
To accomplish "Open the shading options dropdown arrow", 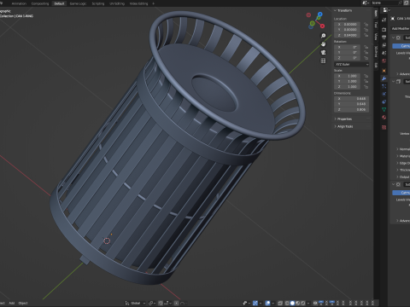I will 308,303.
